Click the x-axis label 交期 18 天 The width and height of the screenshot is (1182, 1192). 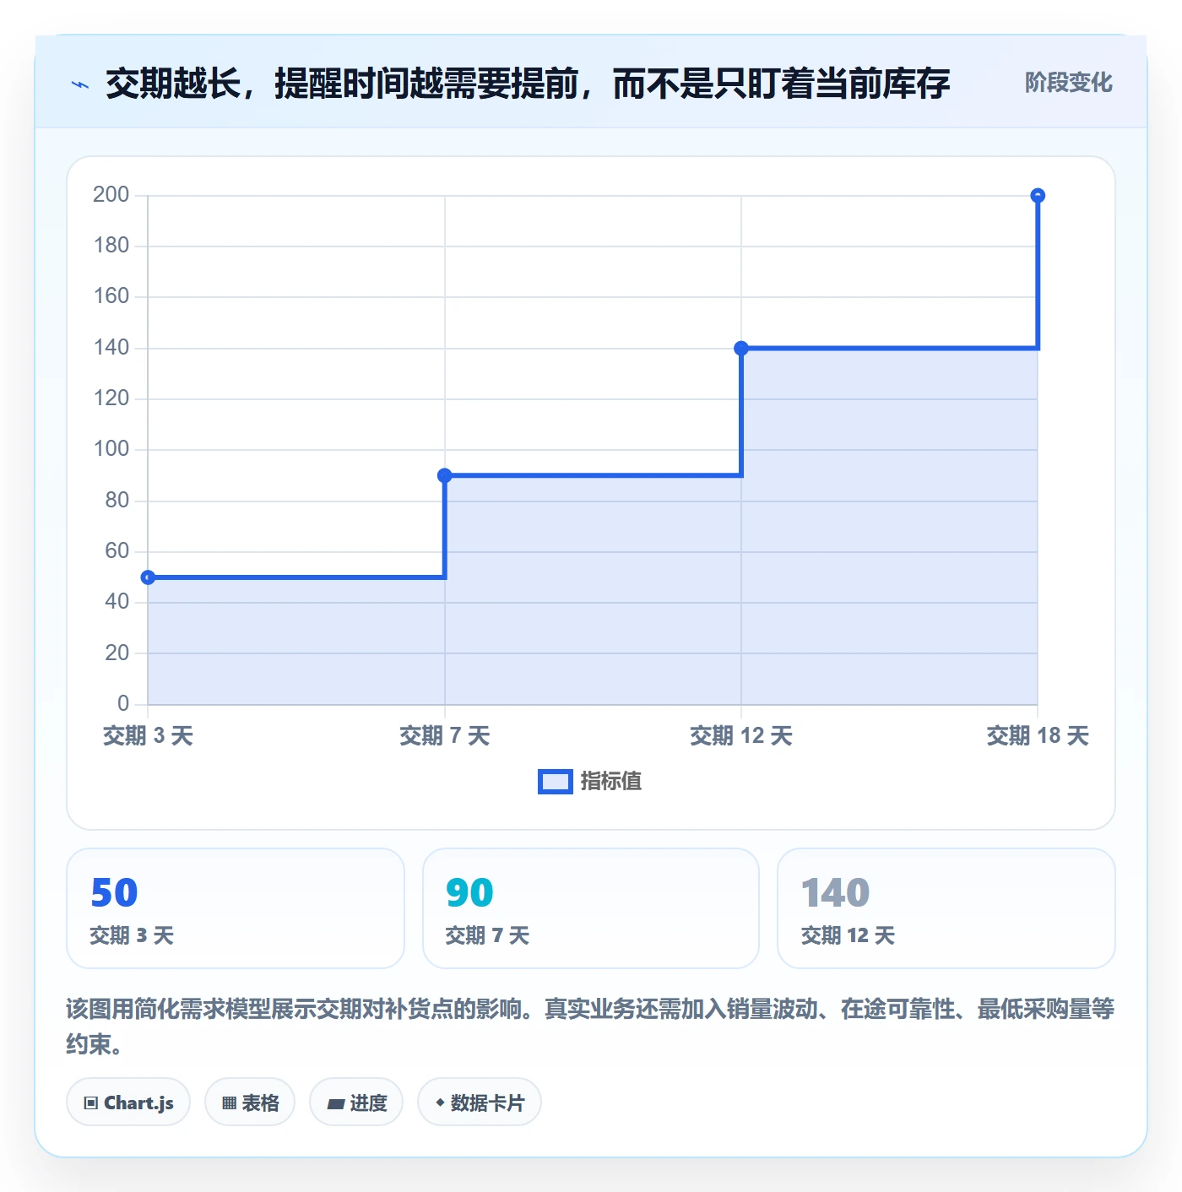point(1038,736)
